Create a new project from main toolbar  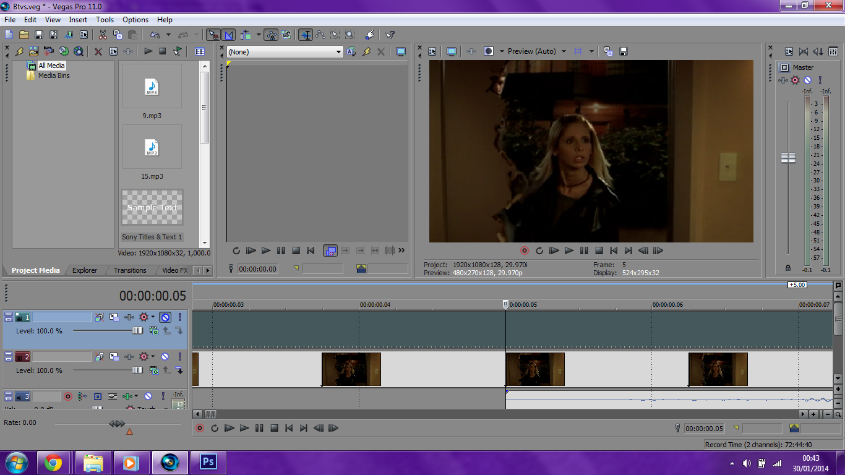(x=9, y=35)
